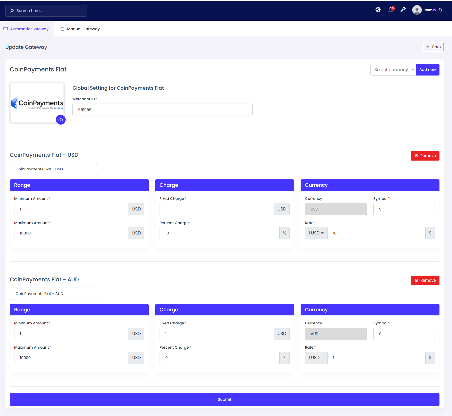
Task: Click the Add new currency button
Action: pyautogui.click(x=427, y=70)
